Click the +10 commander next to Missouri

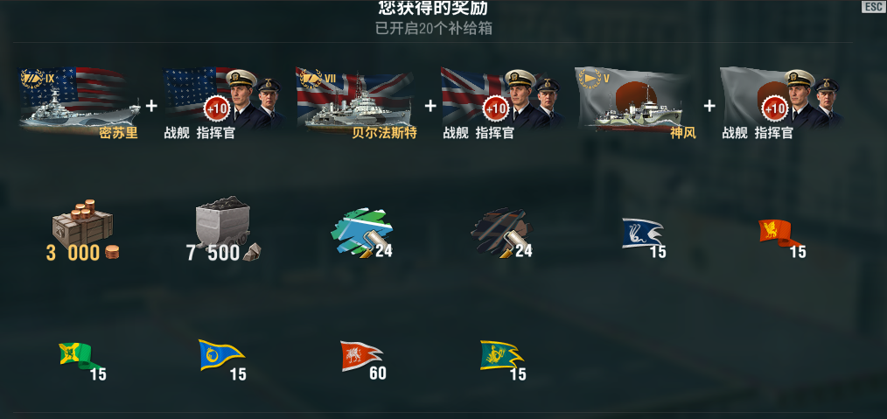point(222,101)
